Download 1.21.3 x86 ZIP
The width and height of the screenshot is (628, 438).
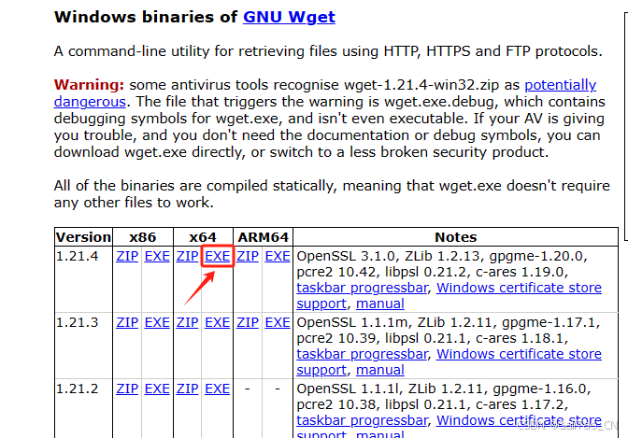pos(127,323)
